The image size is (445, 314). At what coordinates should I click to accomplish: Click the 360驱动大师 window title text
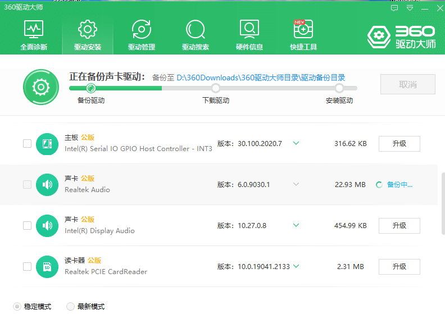point(23,7)
